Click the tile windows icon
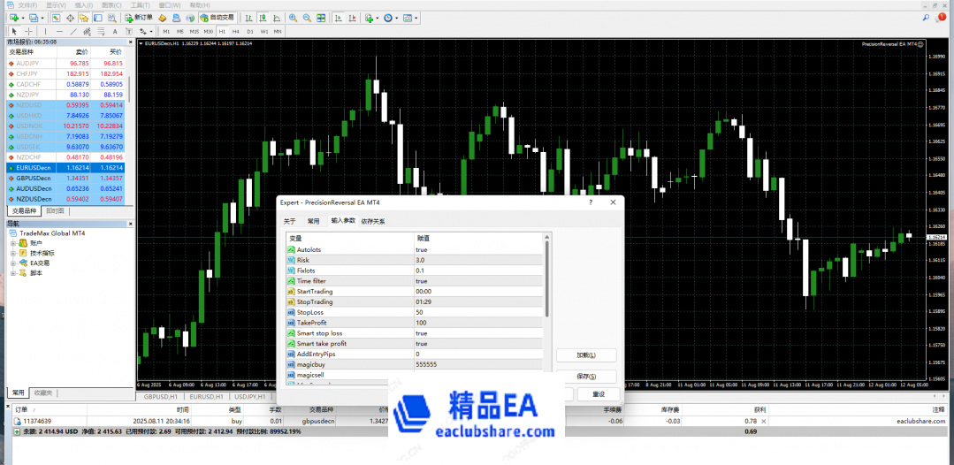 coord(319,18)
